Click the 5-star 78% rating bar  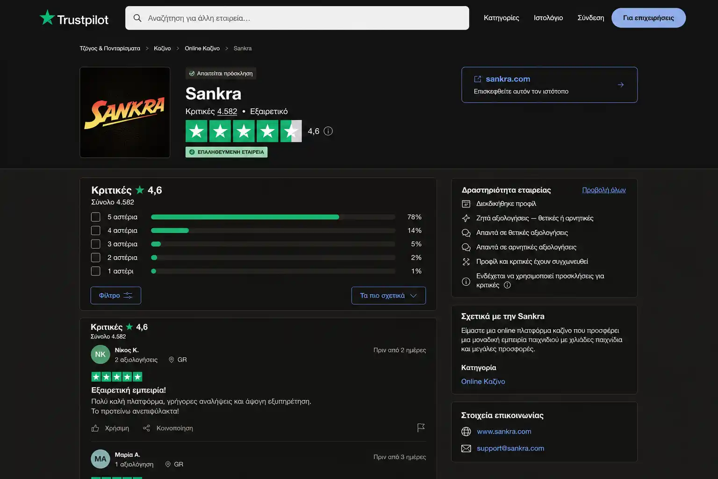(x=273, y=217)
